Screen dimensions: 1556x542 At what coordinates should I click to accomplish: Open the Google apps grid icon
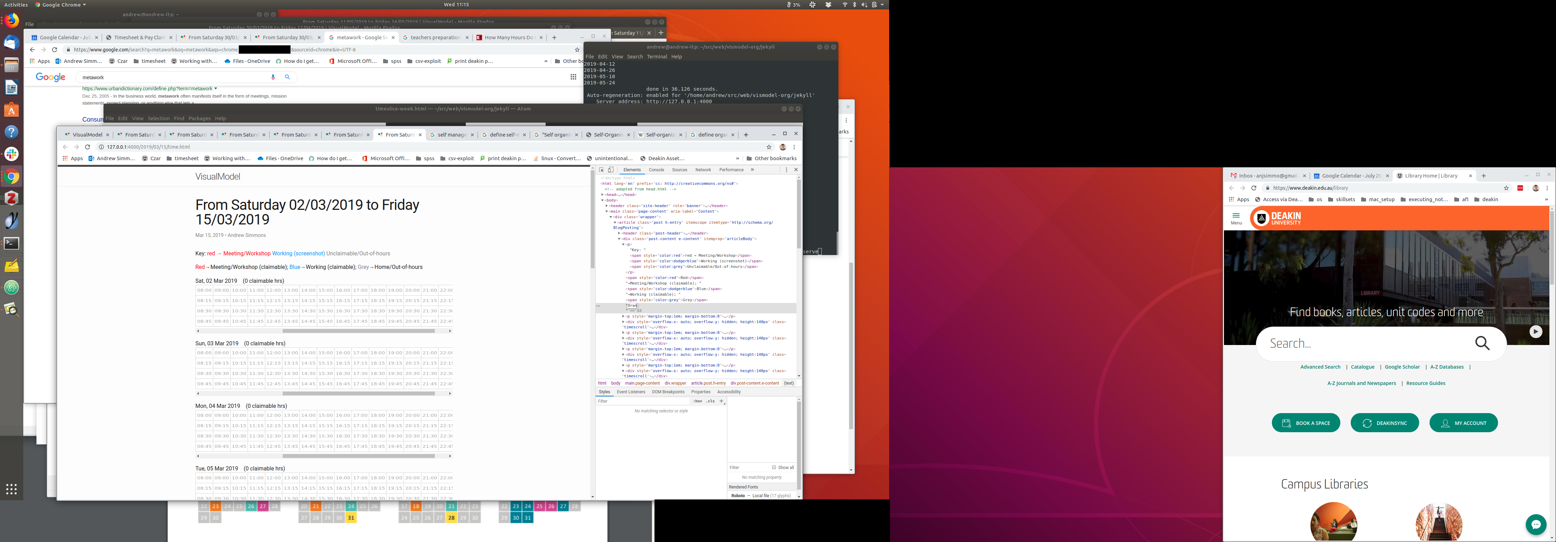[573, 77]
